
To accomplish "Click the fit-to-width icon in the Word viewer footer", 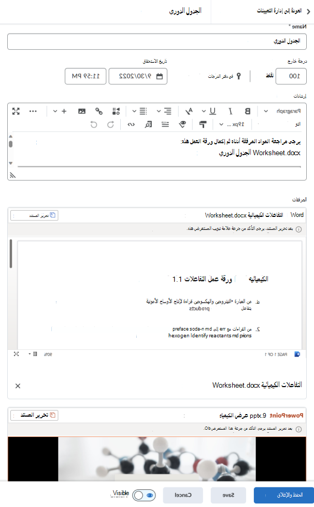I will (x=16, y=354).
